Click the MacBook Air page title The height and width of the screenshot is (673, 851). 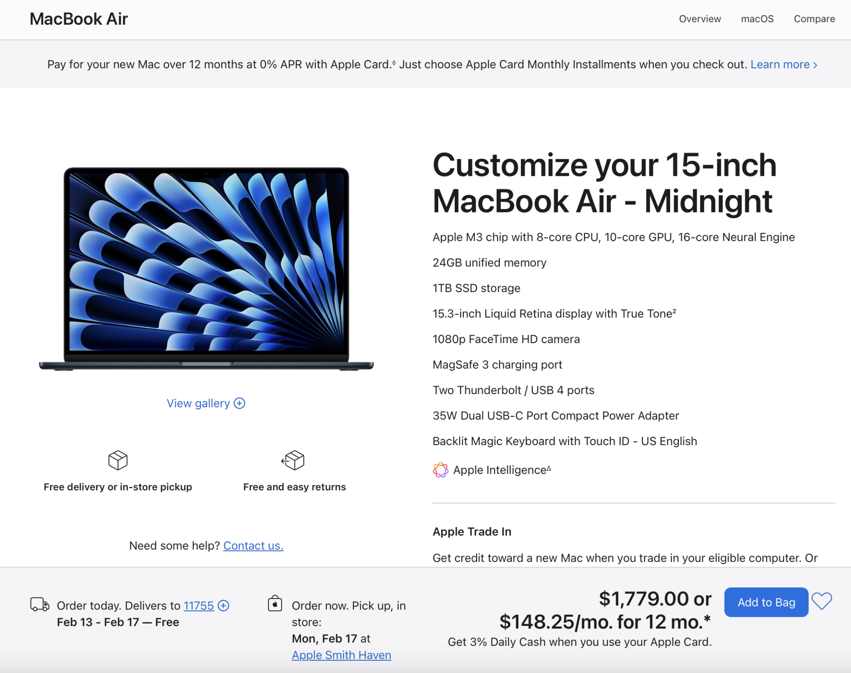coord(79,19)
